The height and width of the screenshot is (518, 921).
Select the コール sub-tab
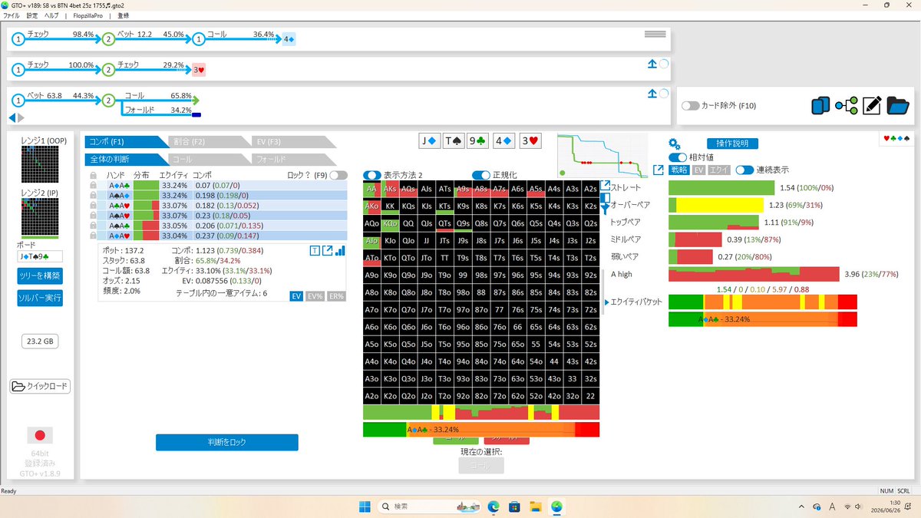point(209,159)
